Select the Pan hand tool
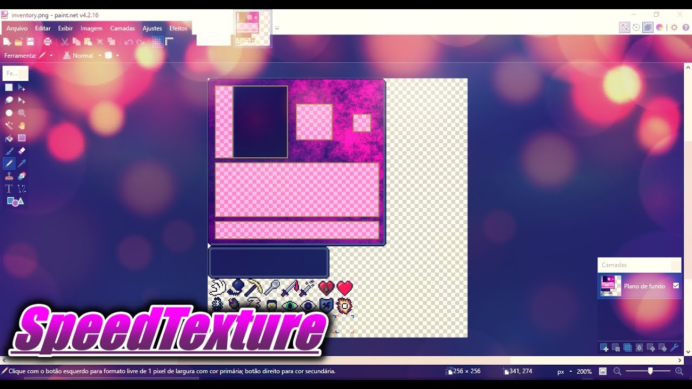The height and width of the screenshot is (389, 692). 22,125
